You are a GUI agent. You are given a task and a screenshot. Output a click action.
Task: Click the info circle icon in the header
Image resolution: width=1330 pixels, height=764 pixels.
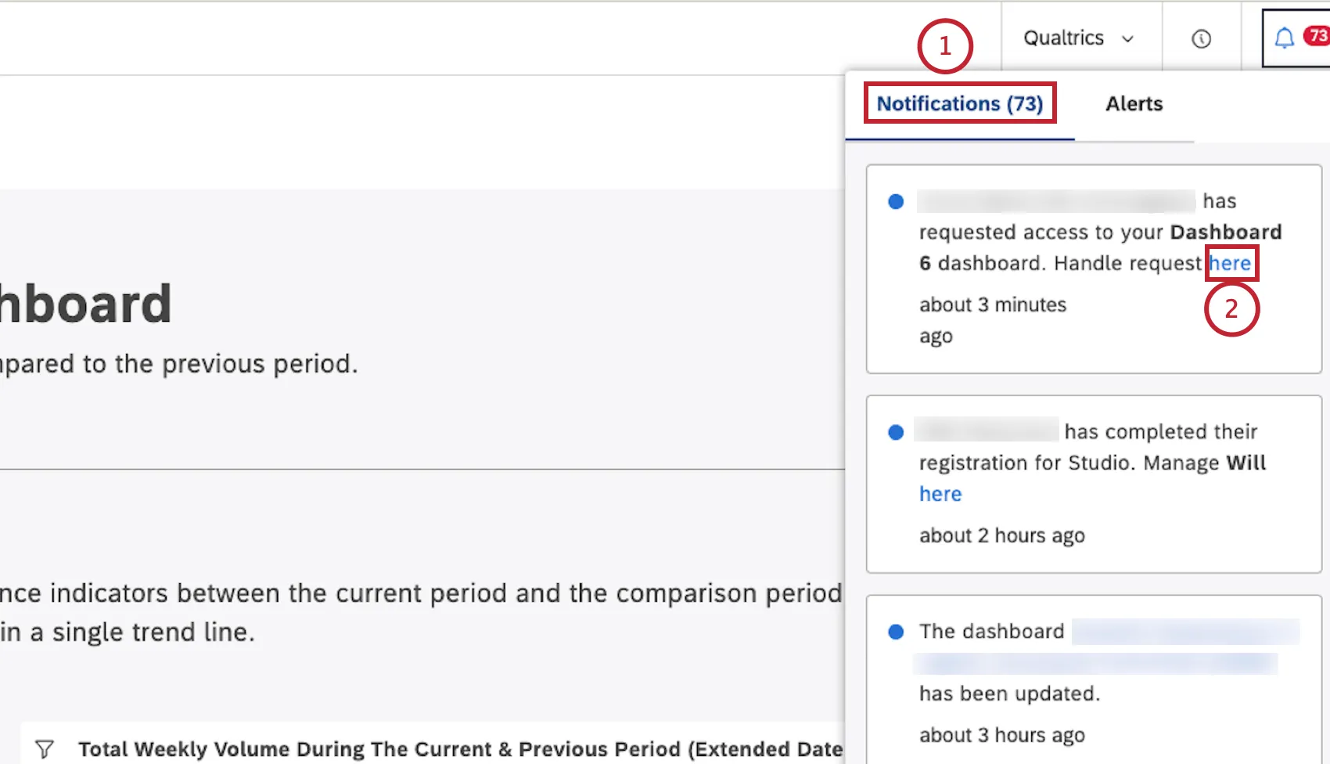click(x=1201, y=38)
